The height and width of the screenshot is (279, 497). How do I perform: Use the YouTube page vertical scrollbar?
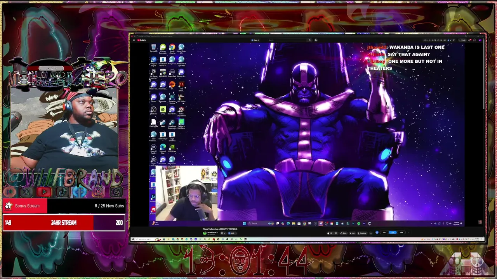[x=484, y=74]
